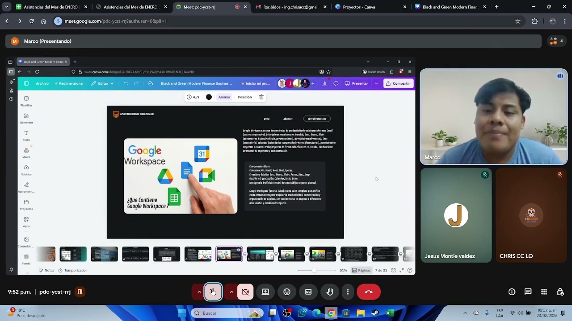The width and height of the screenshot is (572, 321).
Task: Open the Chrome three-dot menu
Action: pos(565,21)
